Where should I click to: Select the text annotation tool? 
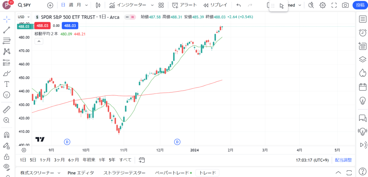coord(6,84)
